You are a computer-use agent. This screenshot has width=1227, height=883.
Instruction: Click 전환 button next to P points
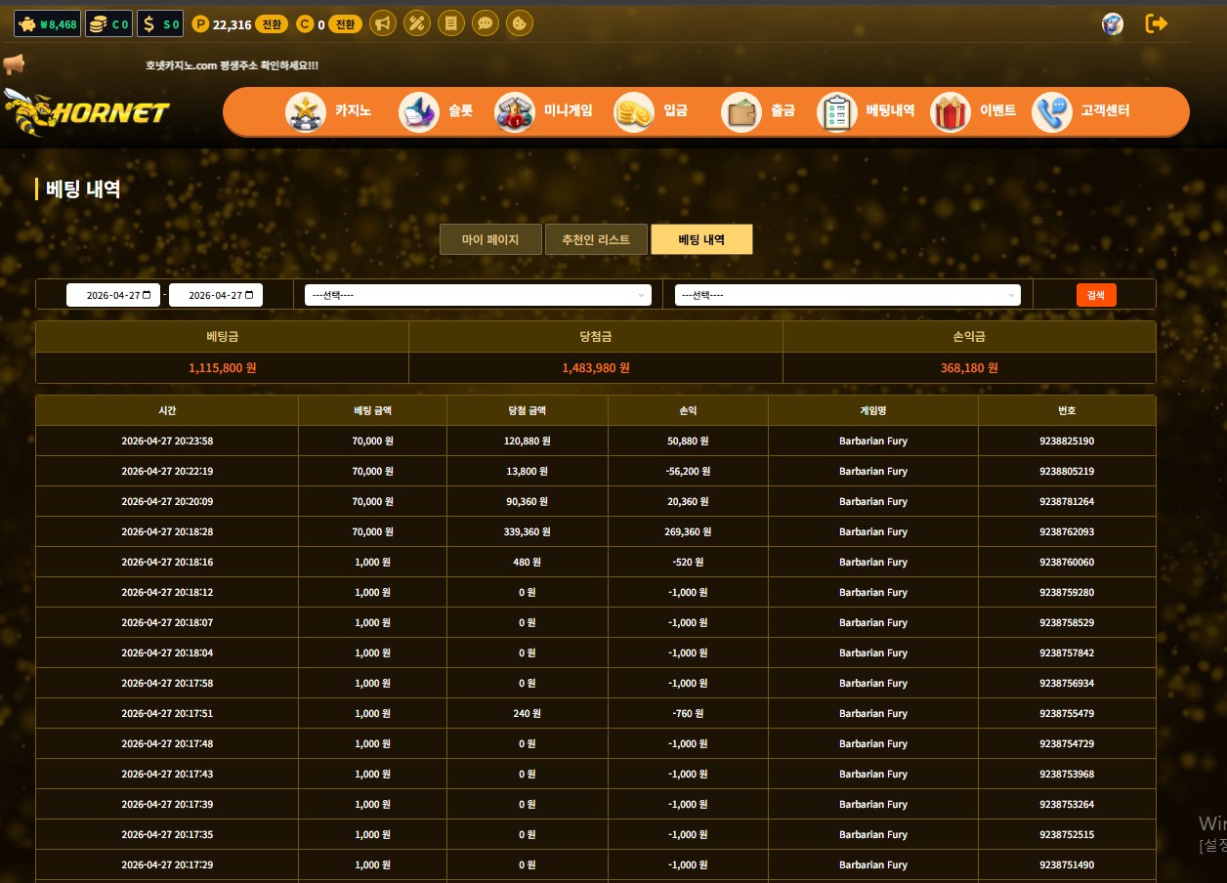pyautogui.click(x=272, y=24)
